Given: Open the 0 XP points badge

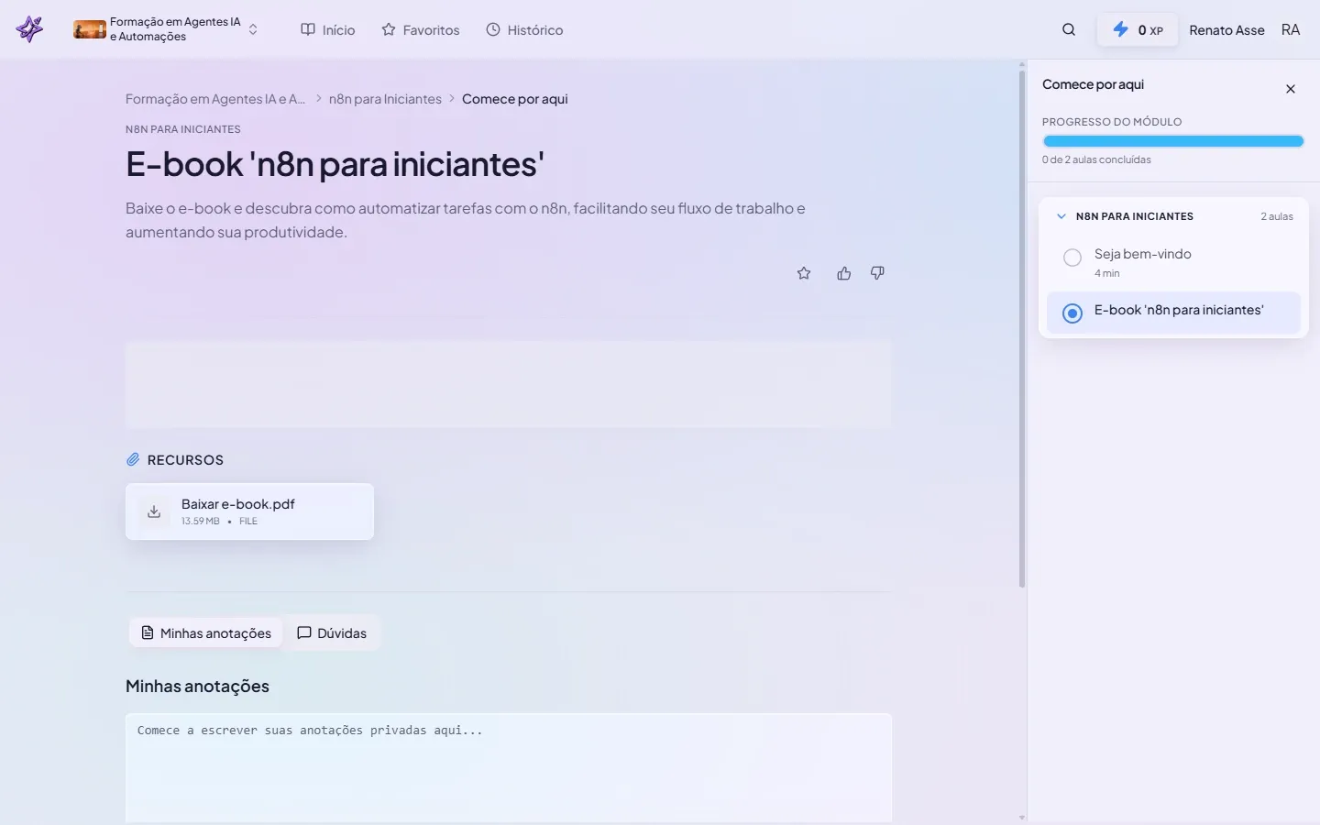Looking at the screenshot, I should click(1138, 30).
